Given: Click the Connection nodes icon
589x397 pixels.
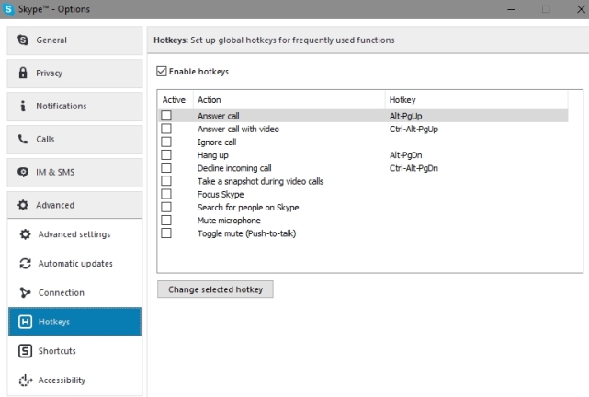Looking at the screenshot, I should [x=25, y=292].
